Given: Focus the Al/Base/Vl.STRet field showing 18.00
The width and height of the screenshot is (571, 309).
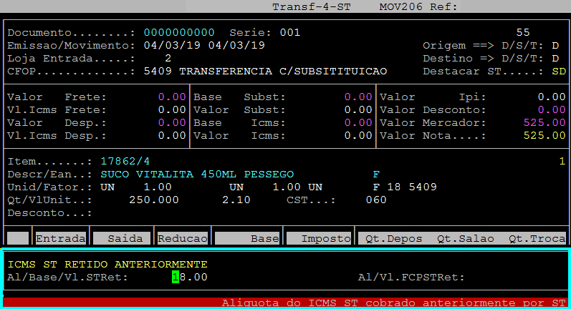Looking at the screenshot, I should [x=190, y=277].
